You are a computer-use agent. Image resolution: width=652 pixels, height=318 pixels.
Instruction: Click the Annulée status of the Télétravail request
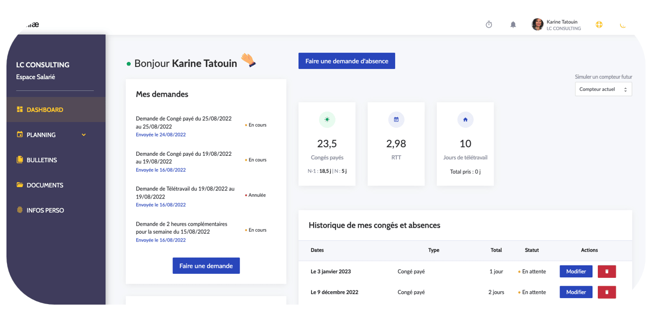tap(255, 195)
